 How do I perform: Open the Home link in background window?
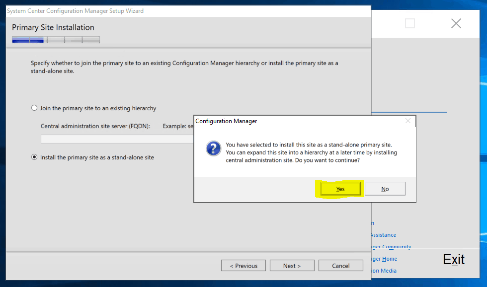click(x=385, y=259)
